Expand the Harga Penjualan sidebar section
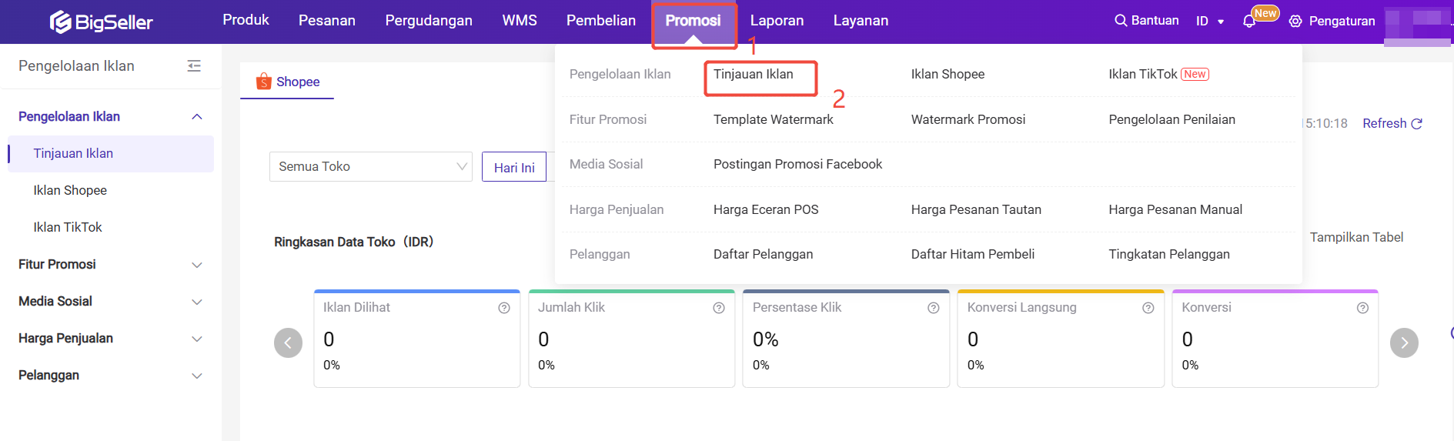This screenshot has width=1454, height=441. click(110, 339)
